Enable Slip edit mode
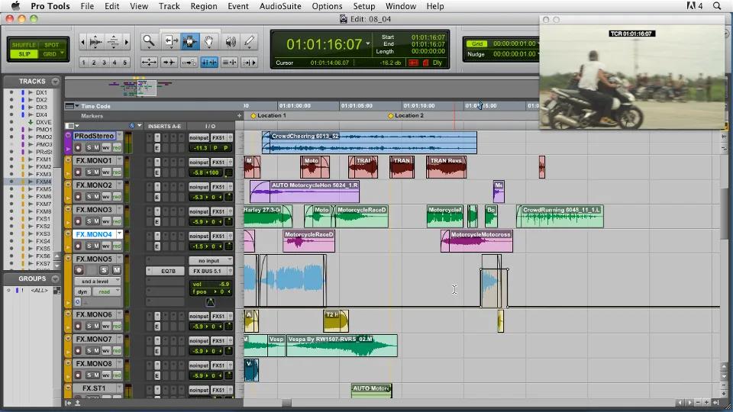 tap(24, 53)
